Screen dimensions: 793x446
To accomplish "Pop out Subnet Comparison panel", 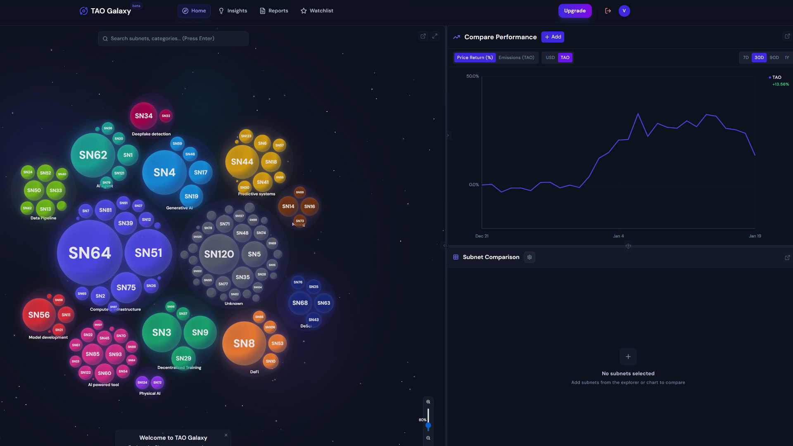I will [x=787, y=257].
